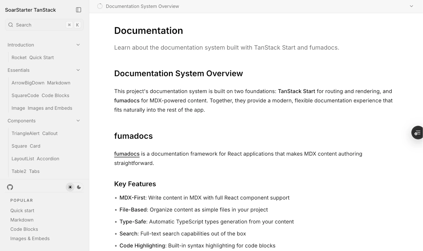Image resolution: width=423 pixels, height=251 pixels.
Task: Click the Type-Safe bullet item
Action: pyautogui.click(x=206, y=222)
